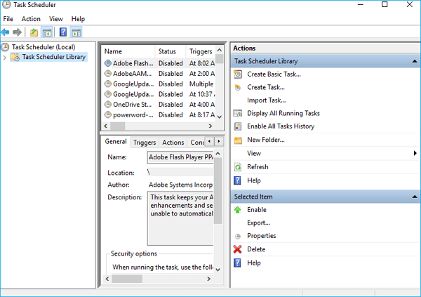421x297 pixels.
Task: Click the back arrow toolbar icon
Action: [6, 32]
